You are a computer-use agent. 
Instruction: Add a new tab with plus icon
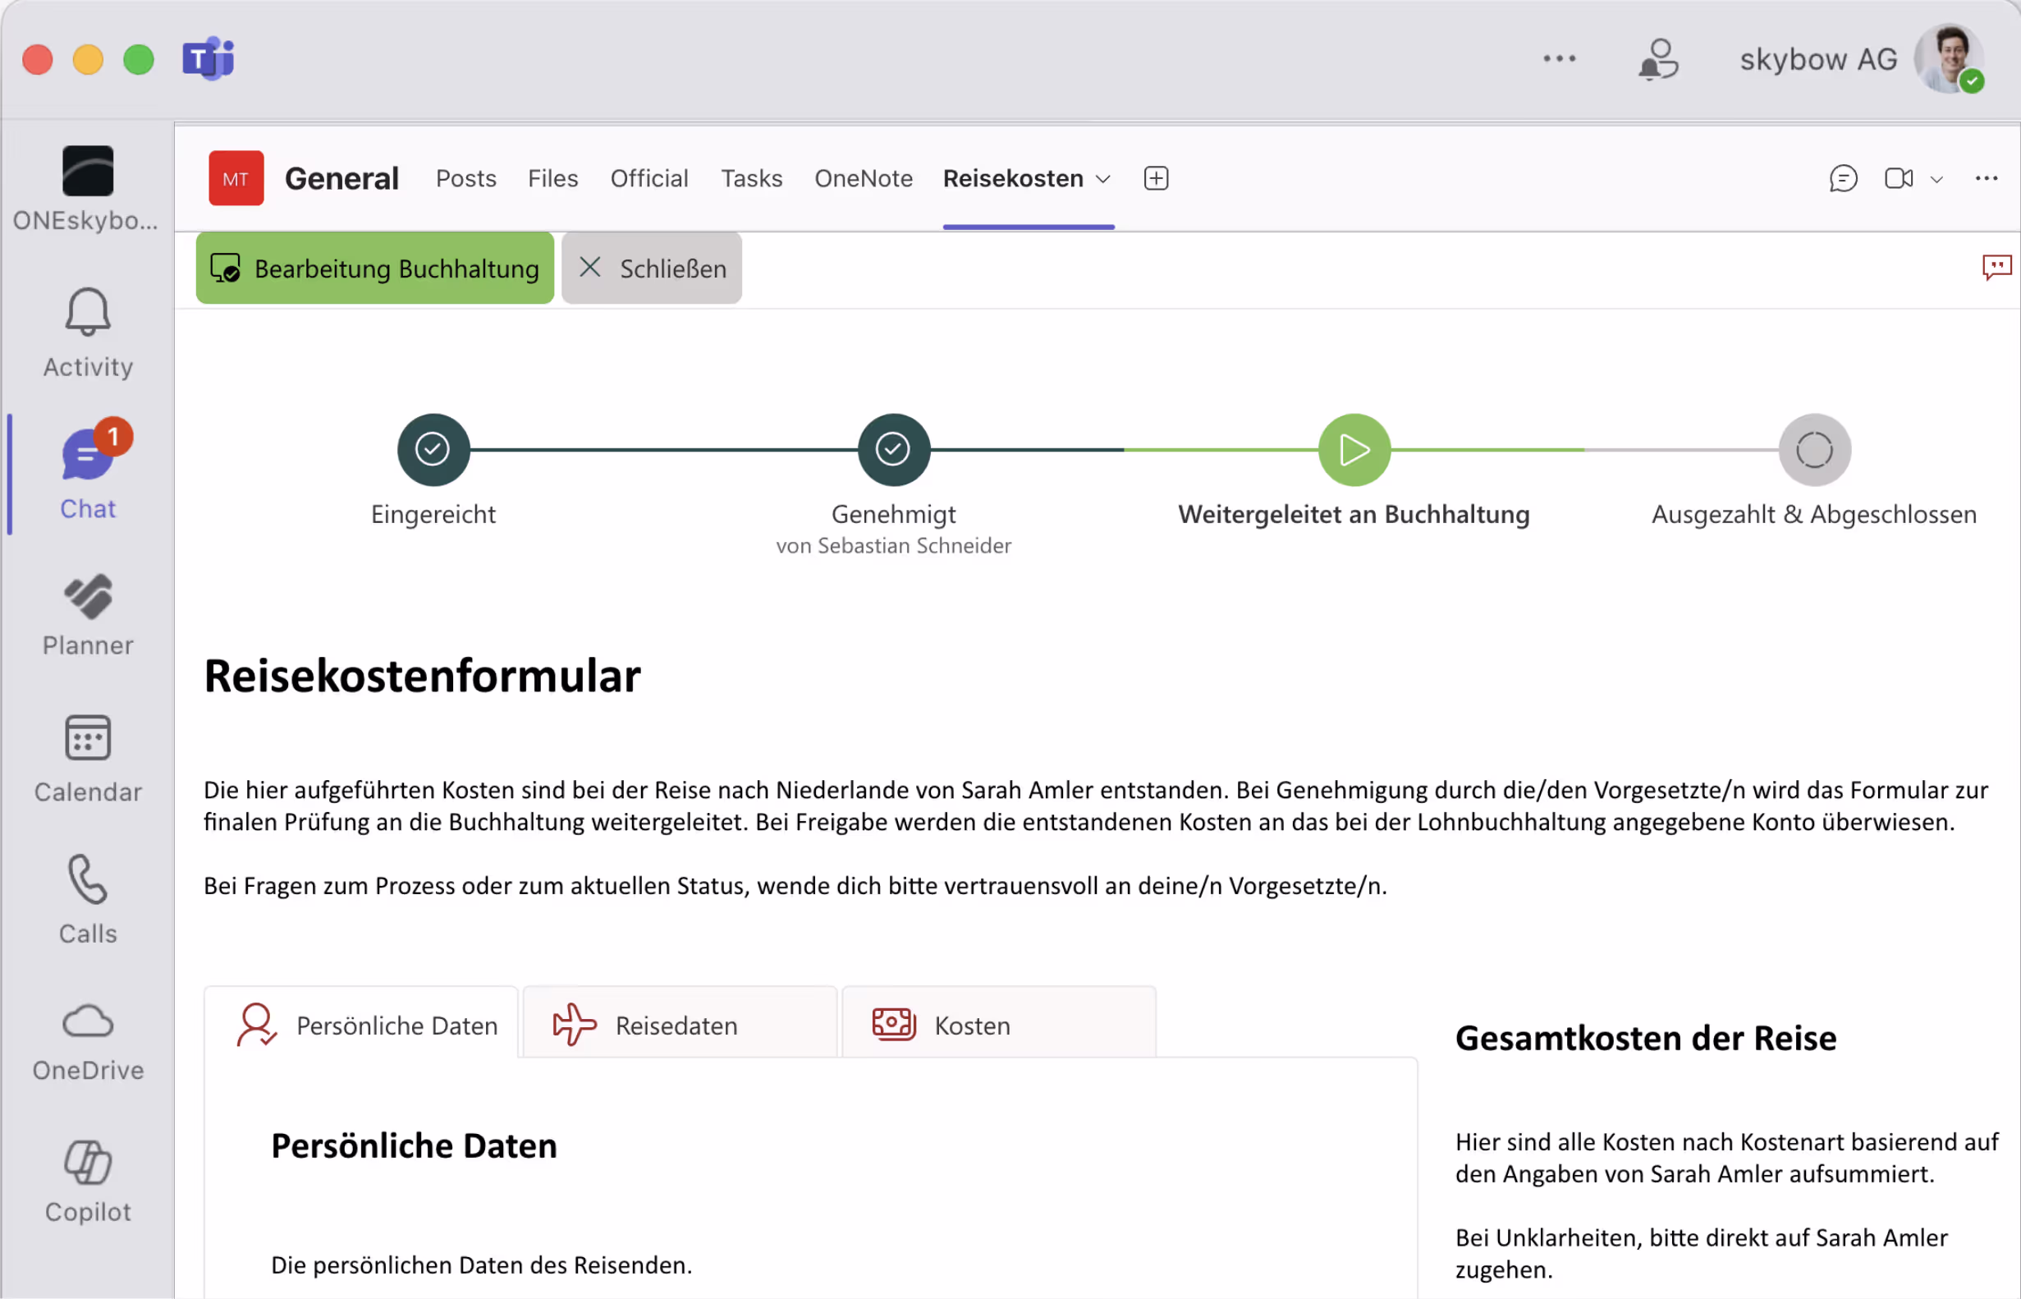point(1156,179)
